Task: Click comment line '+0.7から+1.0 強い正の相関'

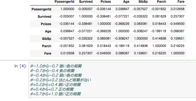Action: click(x=55, y=94)
